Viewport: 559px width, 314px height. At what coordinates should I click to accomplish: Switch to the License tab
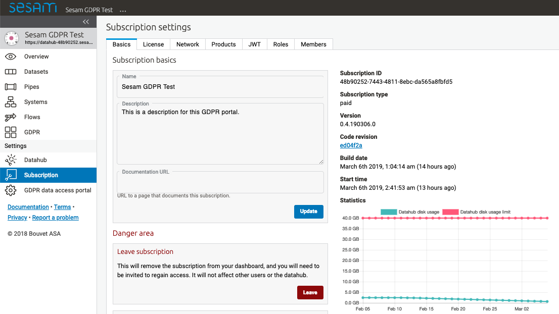pos(153,44)
